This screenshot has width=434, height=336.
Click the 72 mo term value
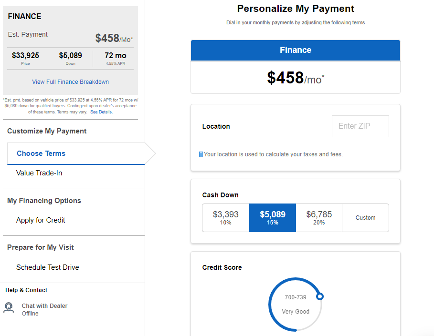pos(116,56)
